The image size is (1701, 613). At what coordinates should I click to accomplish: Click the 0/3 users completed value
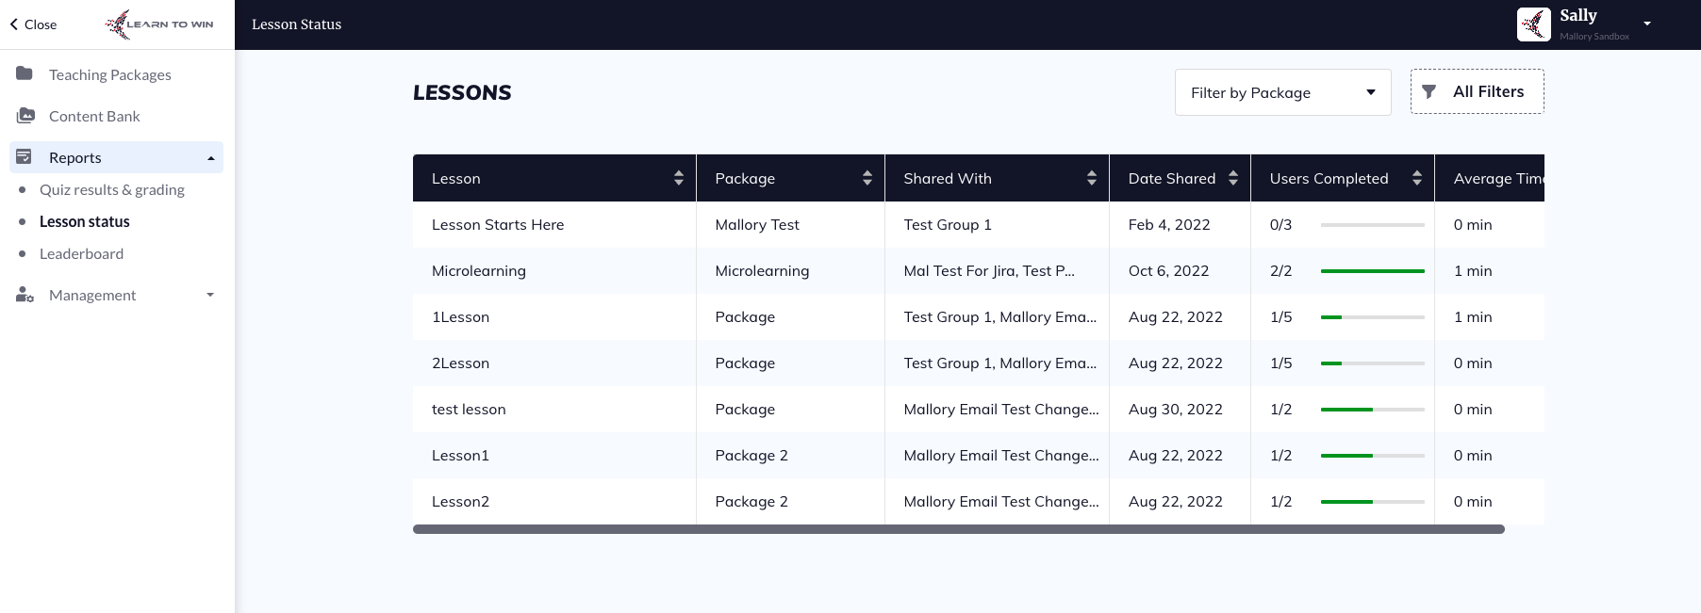[x=1280, y=224]
